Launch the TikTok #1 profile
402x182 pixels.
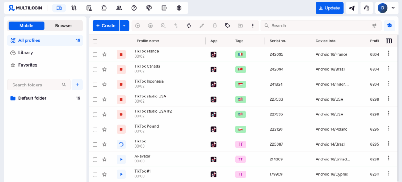[x=121, y=175]
